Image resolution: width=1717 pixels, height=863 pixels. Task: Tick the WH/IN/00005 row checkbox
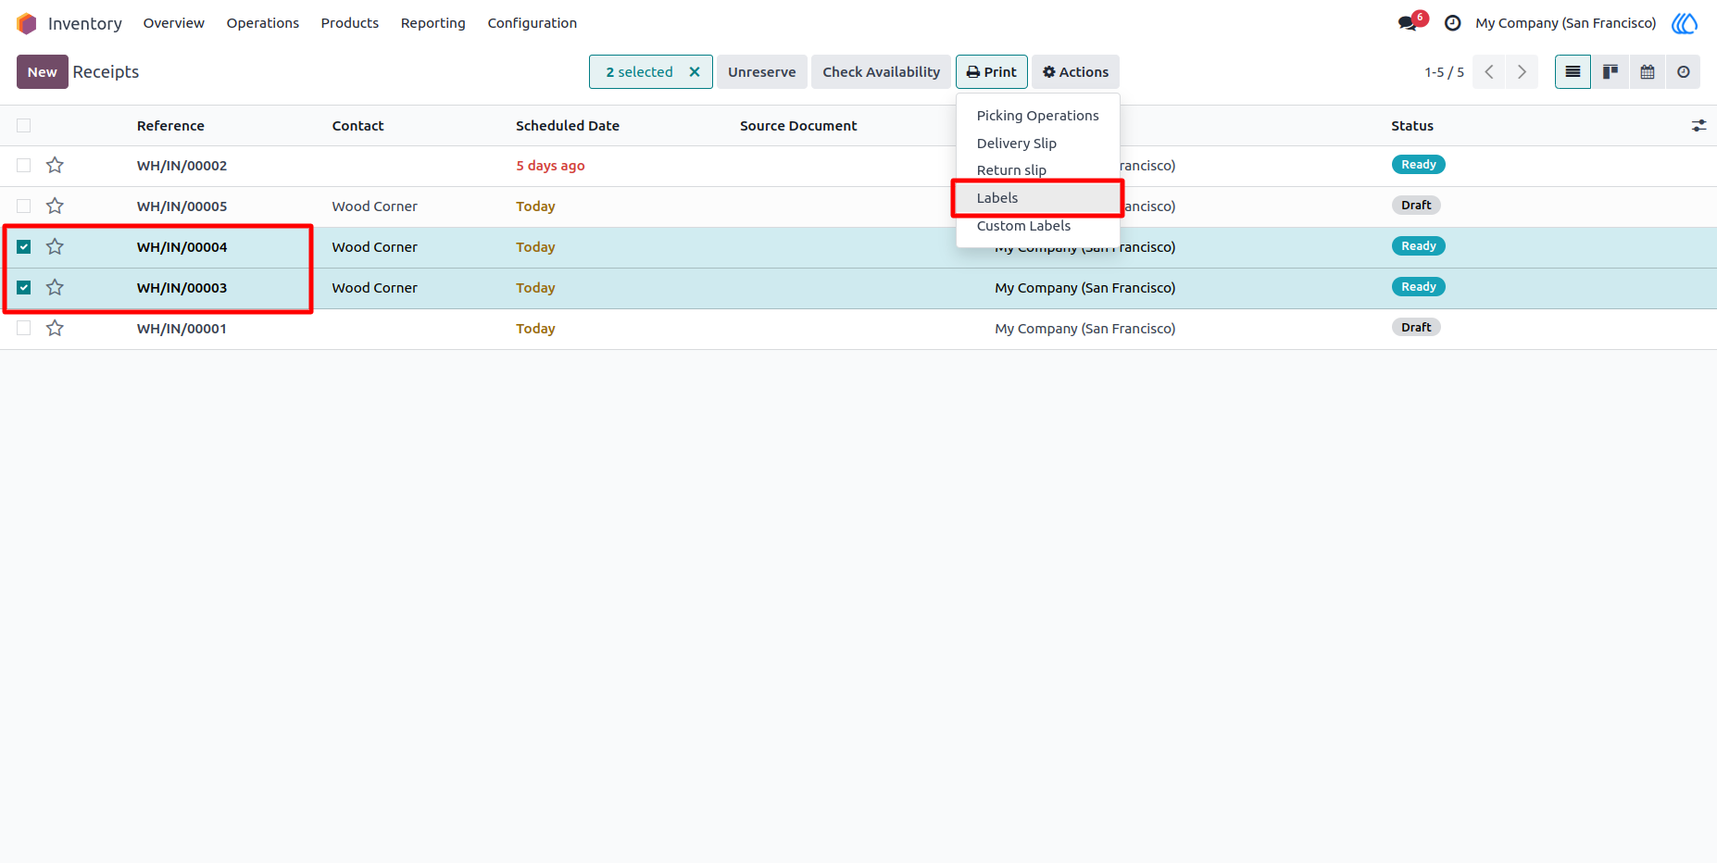pyautogui.click(x=24, y=206)
